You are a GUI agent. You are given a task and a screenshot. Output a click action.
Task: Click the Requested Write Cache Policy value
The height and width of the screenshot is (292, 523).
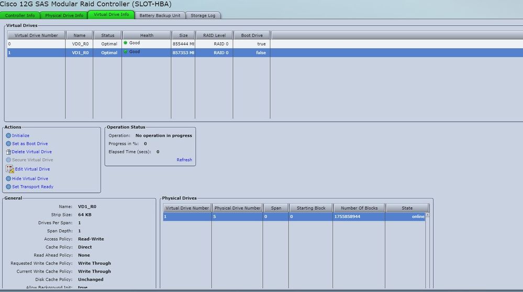[x=94, y=263]
